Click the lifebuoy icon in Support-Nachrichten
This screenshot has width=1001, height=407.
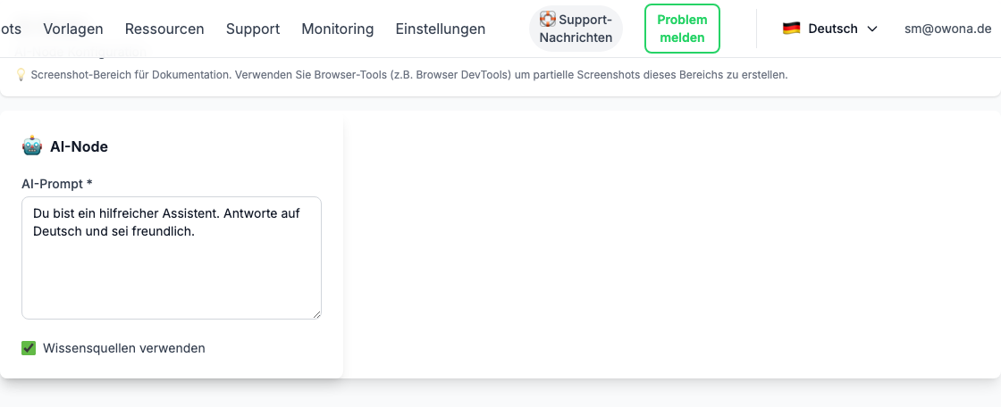click(x=548, y=19)
